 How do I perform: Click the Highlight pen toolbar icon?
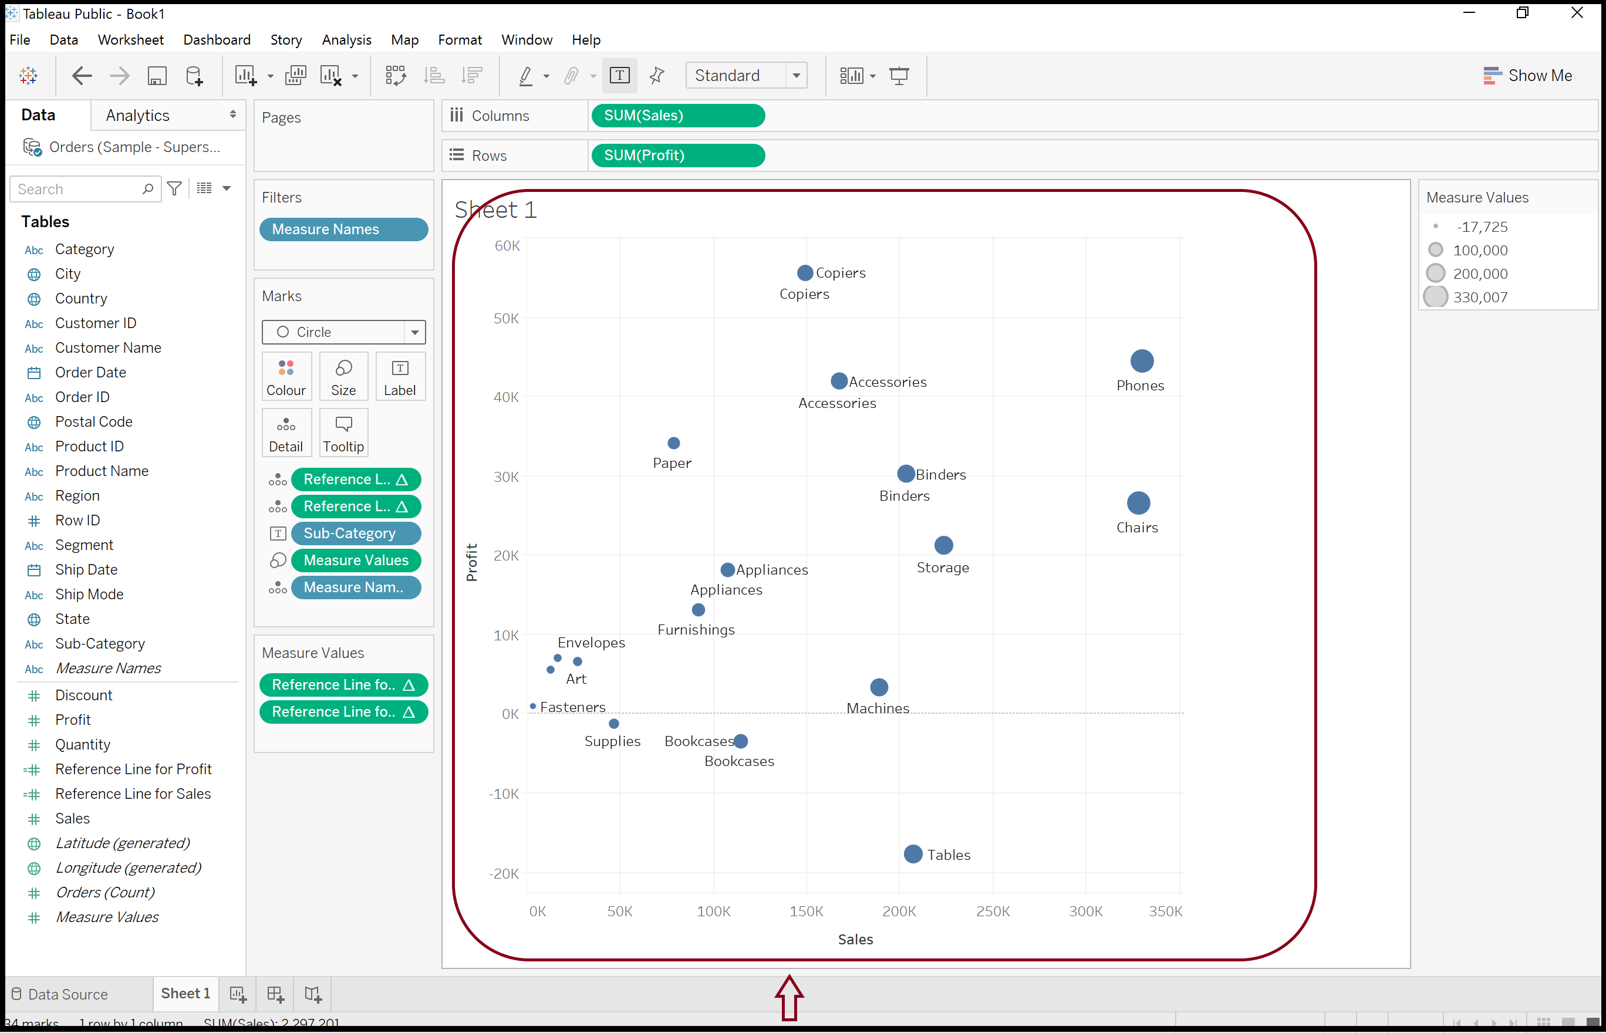point(526,76)
